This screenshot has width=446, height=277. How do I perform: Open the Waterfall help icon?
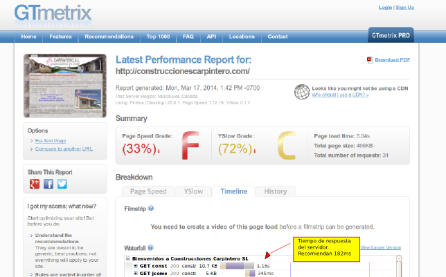pos(150,248)
